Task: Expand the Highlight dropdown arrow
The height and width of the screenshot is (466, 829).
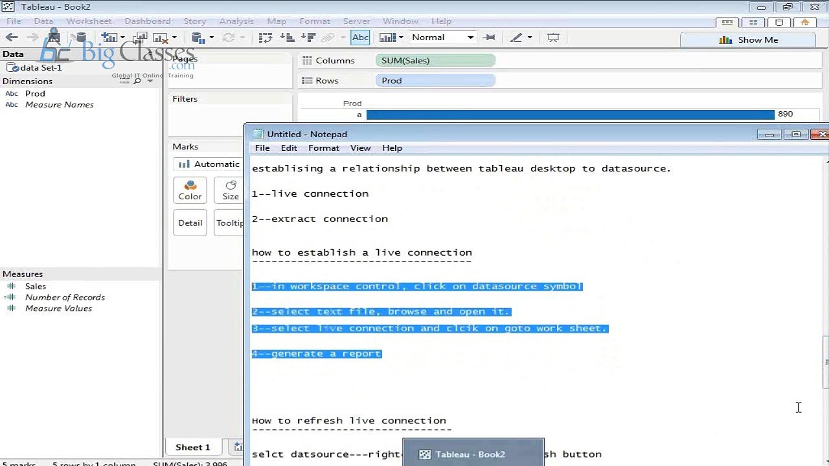Action: tap(529, 38)
